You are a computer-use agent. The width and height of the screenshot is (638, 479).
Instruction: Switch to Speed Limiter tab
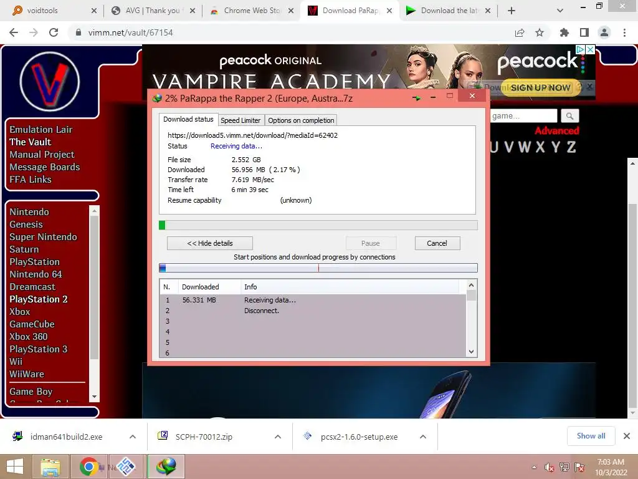tap(240, 120)
